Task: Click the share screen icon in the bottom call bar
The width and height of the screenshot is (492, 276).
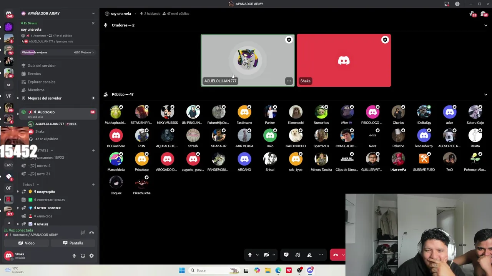Action: point(286,255)
